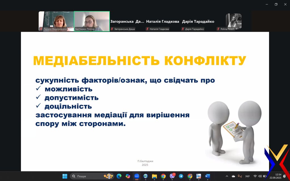290x181 pixels.
Task: Open Microsoft Word from the taskbar
Action: [x=208, y=176]
